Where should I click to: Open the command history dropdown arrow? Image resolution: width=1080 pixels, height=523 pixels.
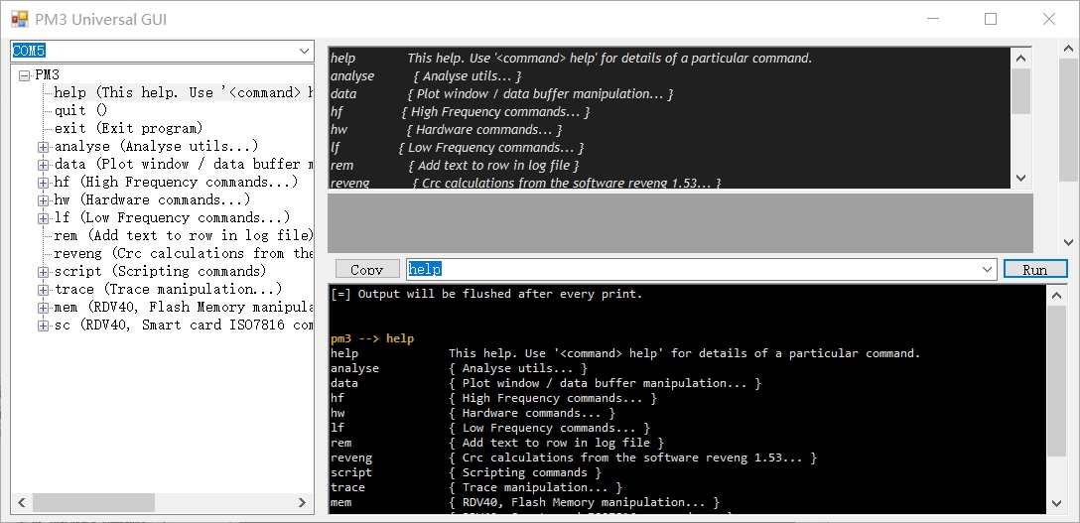989,269
